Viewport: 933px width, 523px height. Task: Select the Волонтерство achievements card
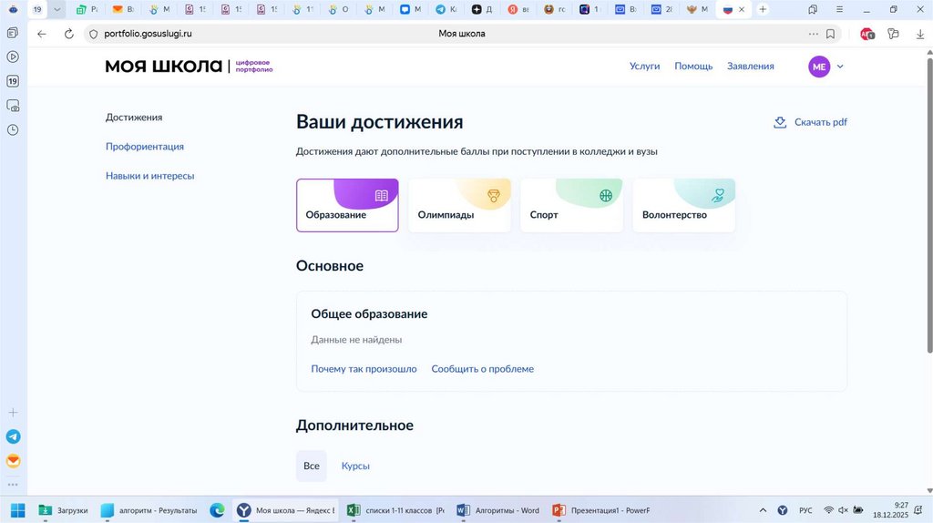point(683,205)
